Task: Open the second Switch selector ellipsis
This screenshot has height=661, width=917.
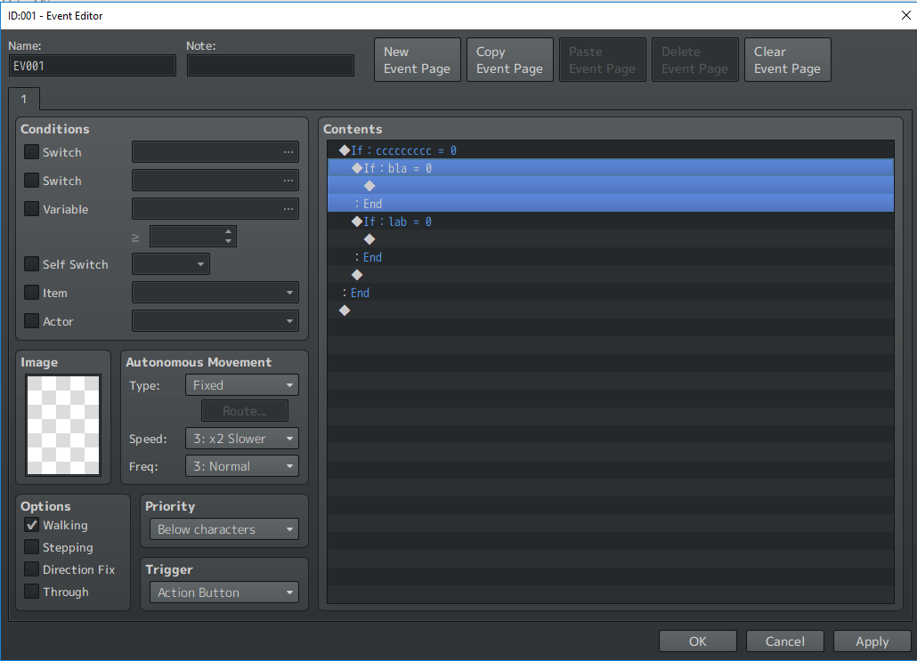Action: [288, 181]
